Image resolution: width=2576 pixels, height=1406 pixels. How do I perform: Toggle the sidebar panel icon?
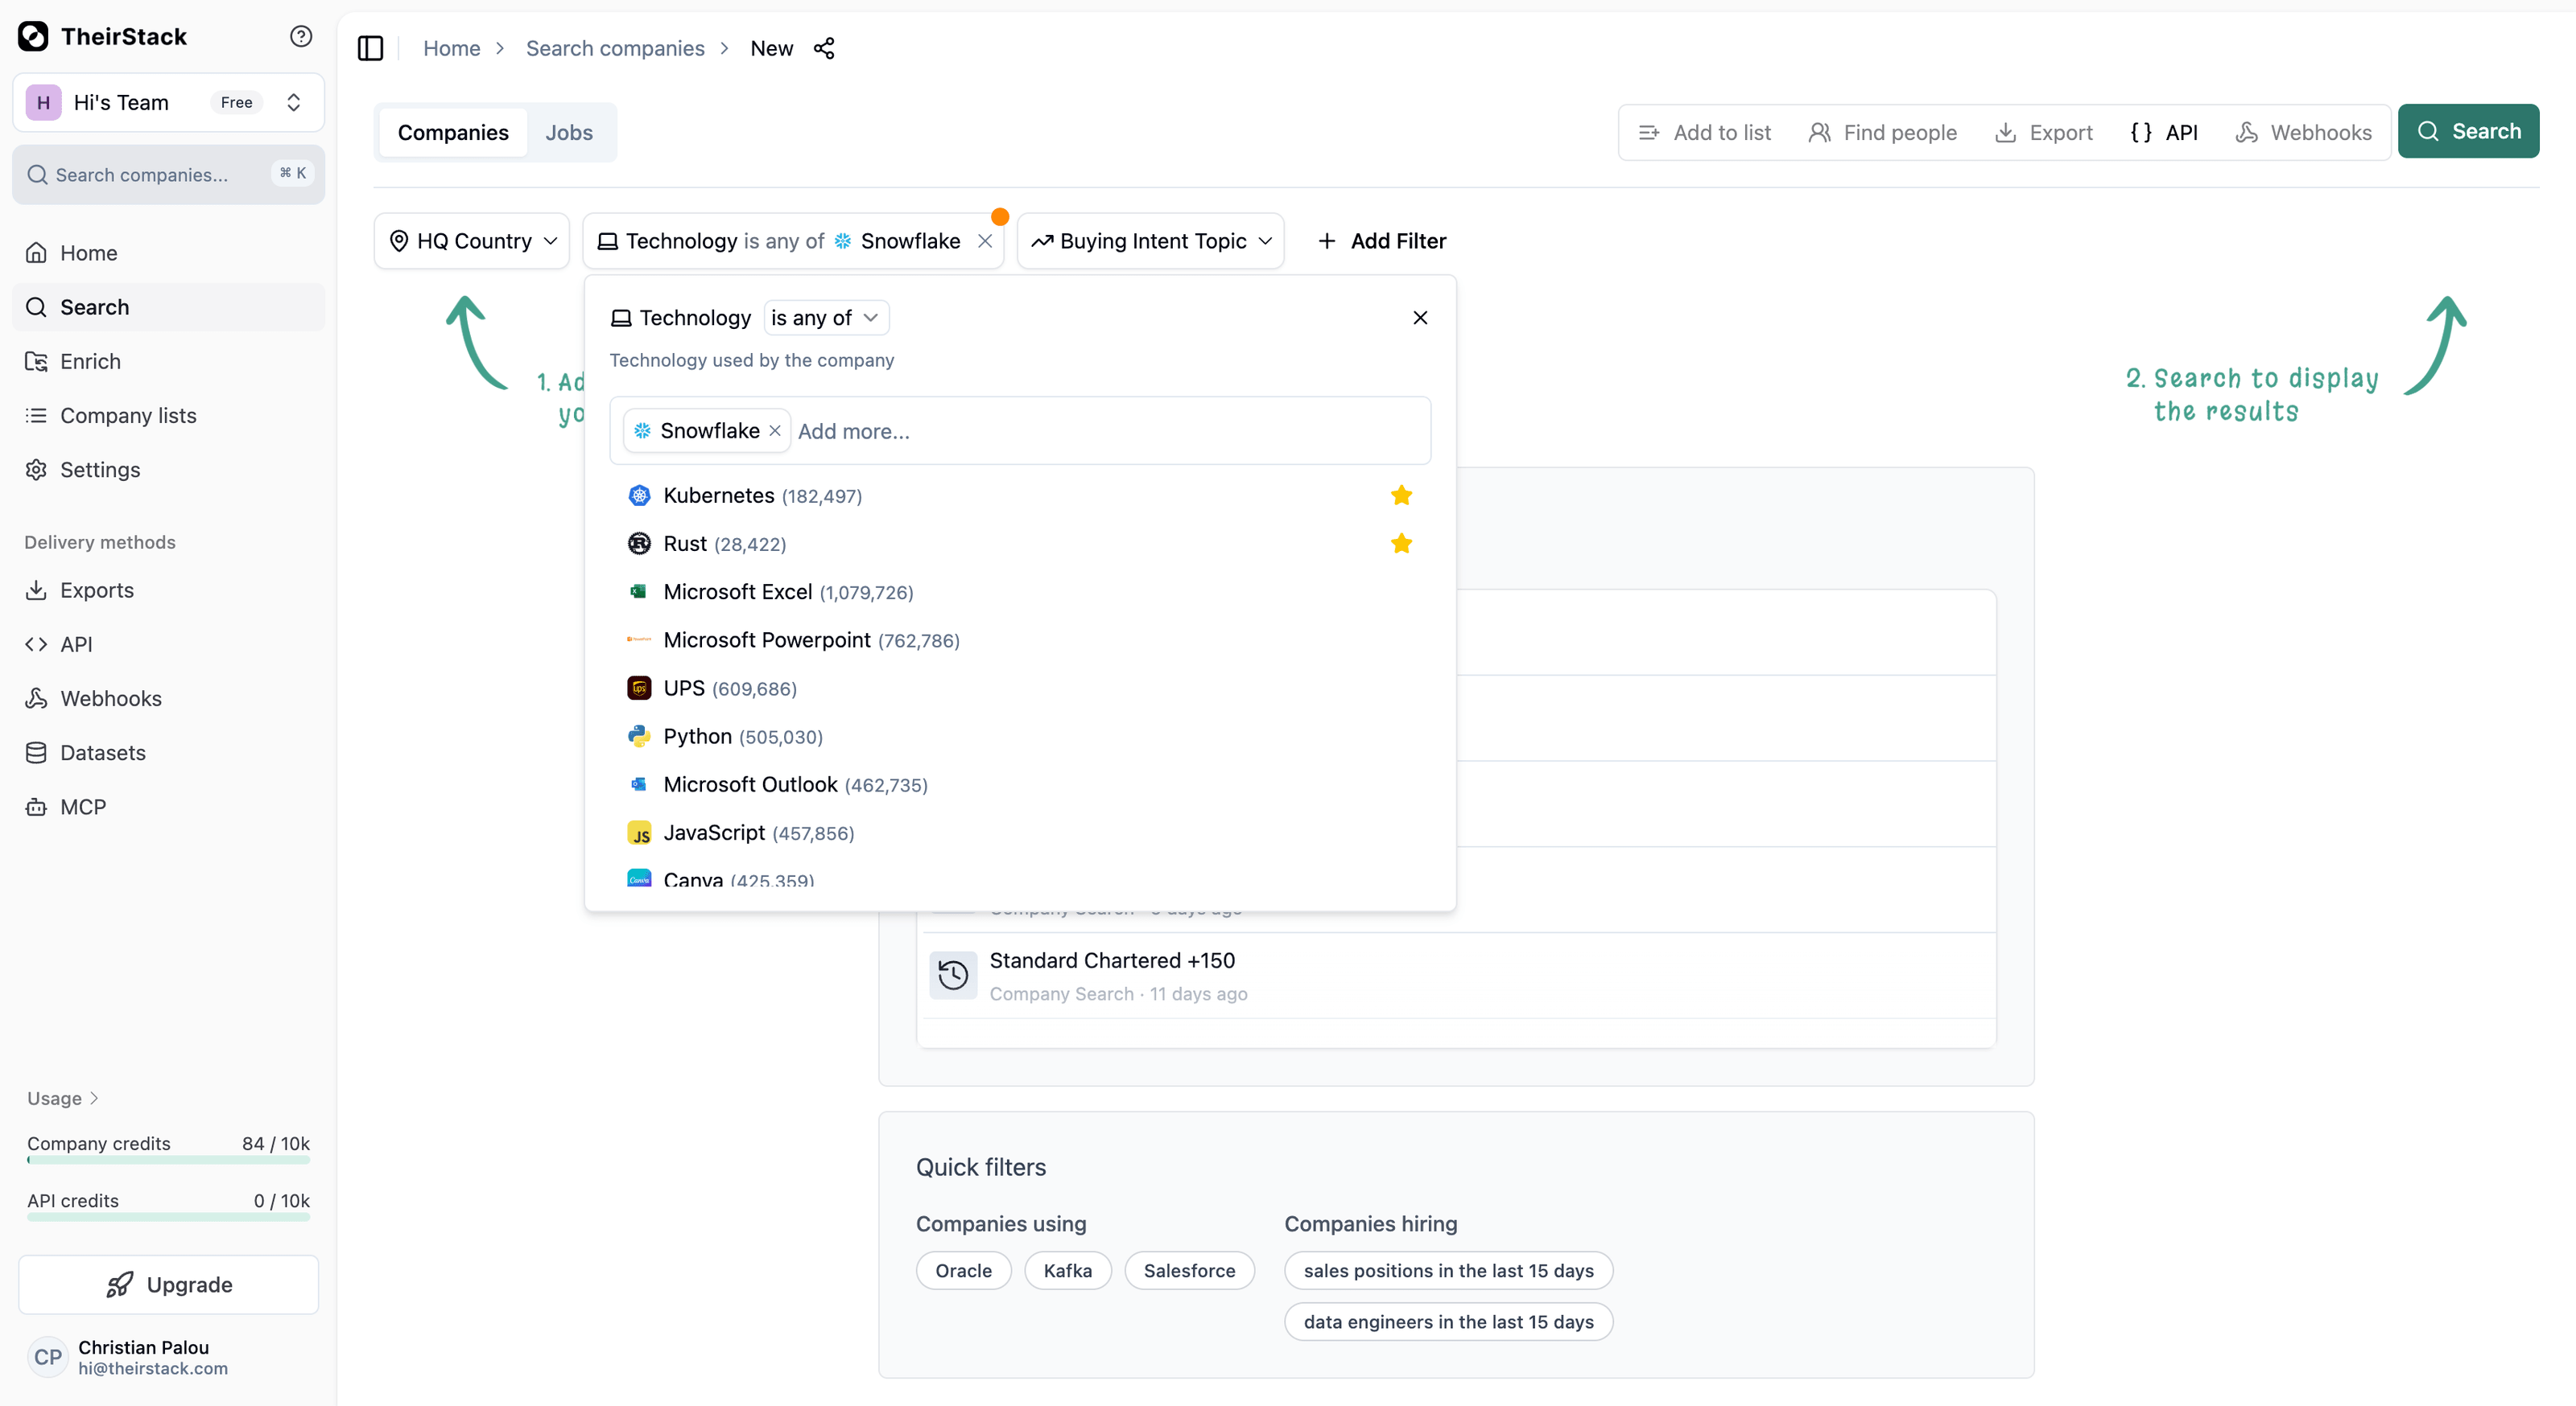click(x=370, y=48)
